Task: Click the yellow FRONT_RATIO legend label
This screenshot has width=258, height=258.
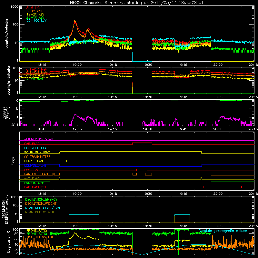Action: 37,231
